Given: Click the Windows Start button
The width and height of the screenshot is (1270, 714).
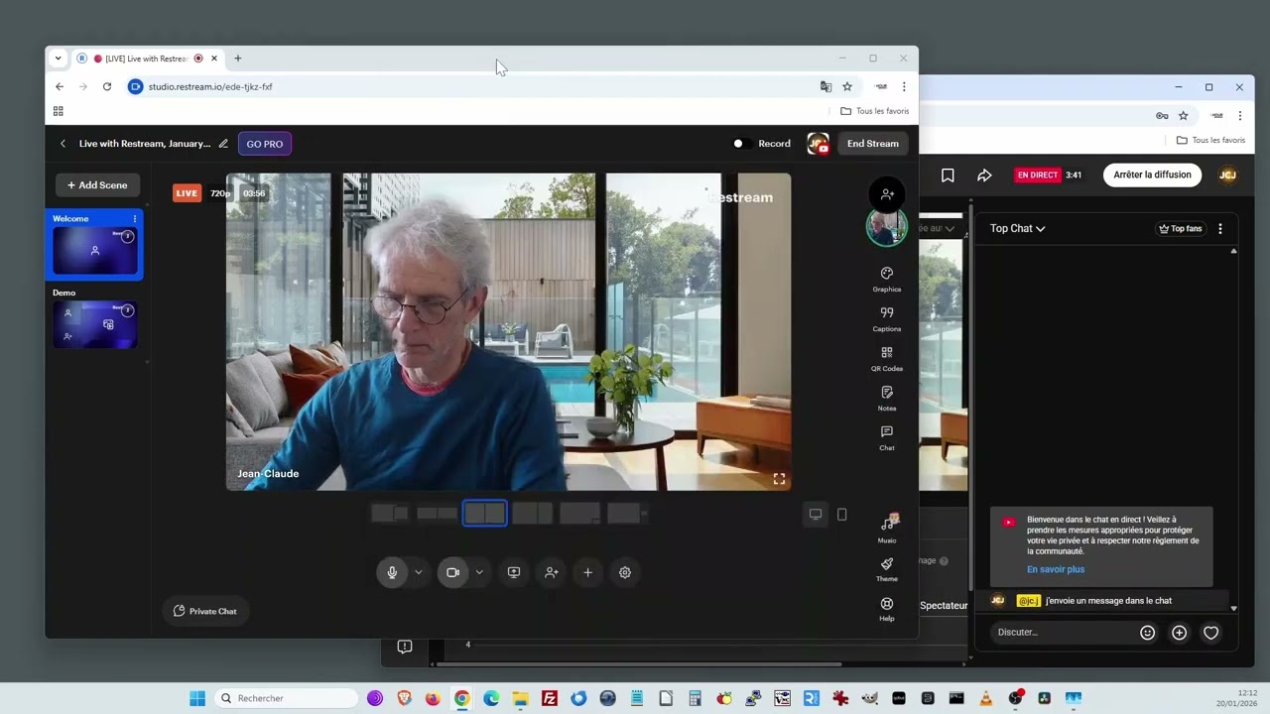Looking at the screenshot, I should [x=197, y=698].
